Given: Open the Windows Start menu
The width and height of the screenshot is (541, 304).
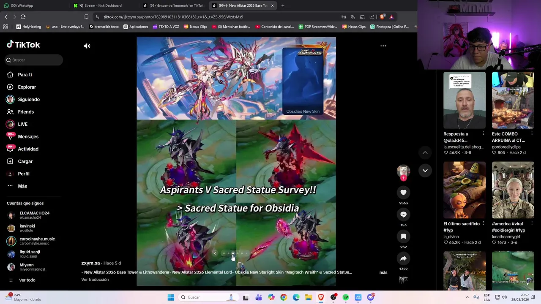Looking at the screenshot, I should (x=171, y=297).
